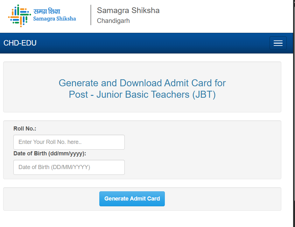The width and height of the screenshot is (295, 227).
Task: Click the "Generate and Download Admit Card for" heading line
Action: pos(142,83)
